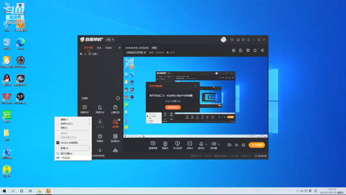The width and height of the screenshot is (346, 195).
Task: Expand microphone options arrow
Action: click(x=206, y=144)
